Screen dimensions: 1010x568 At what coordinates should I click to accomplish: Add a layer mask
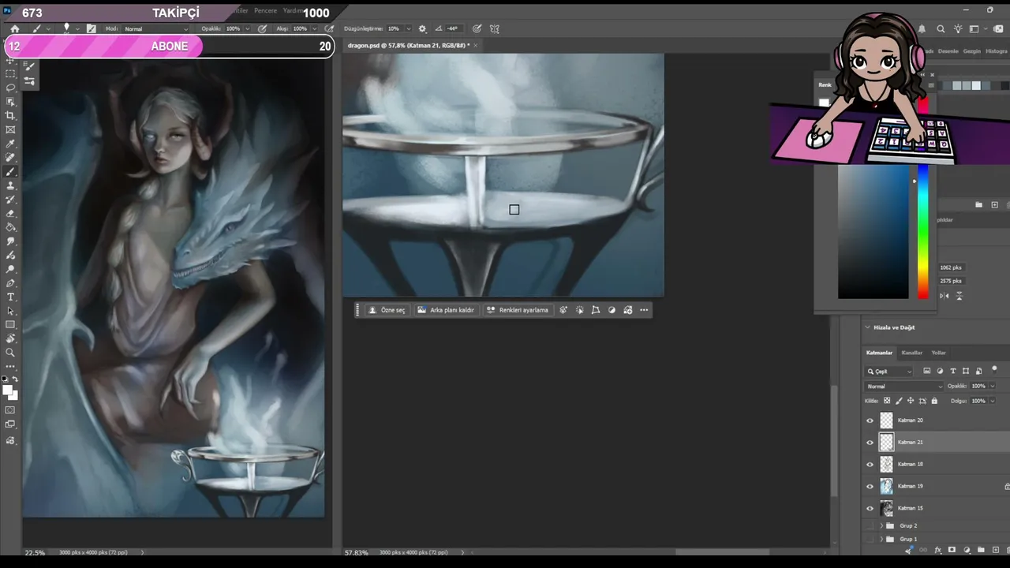pos(952,550)
